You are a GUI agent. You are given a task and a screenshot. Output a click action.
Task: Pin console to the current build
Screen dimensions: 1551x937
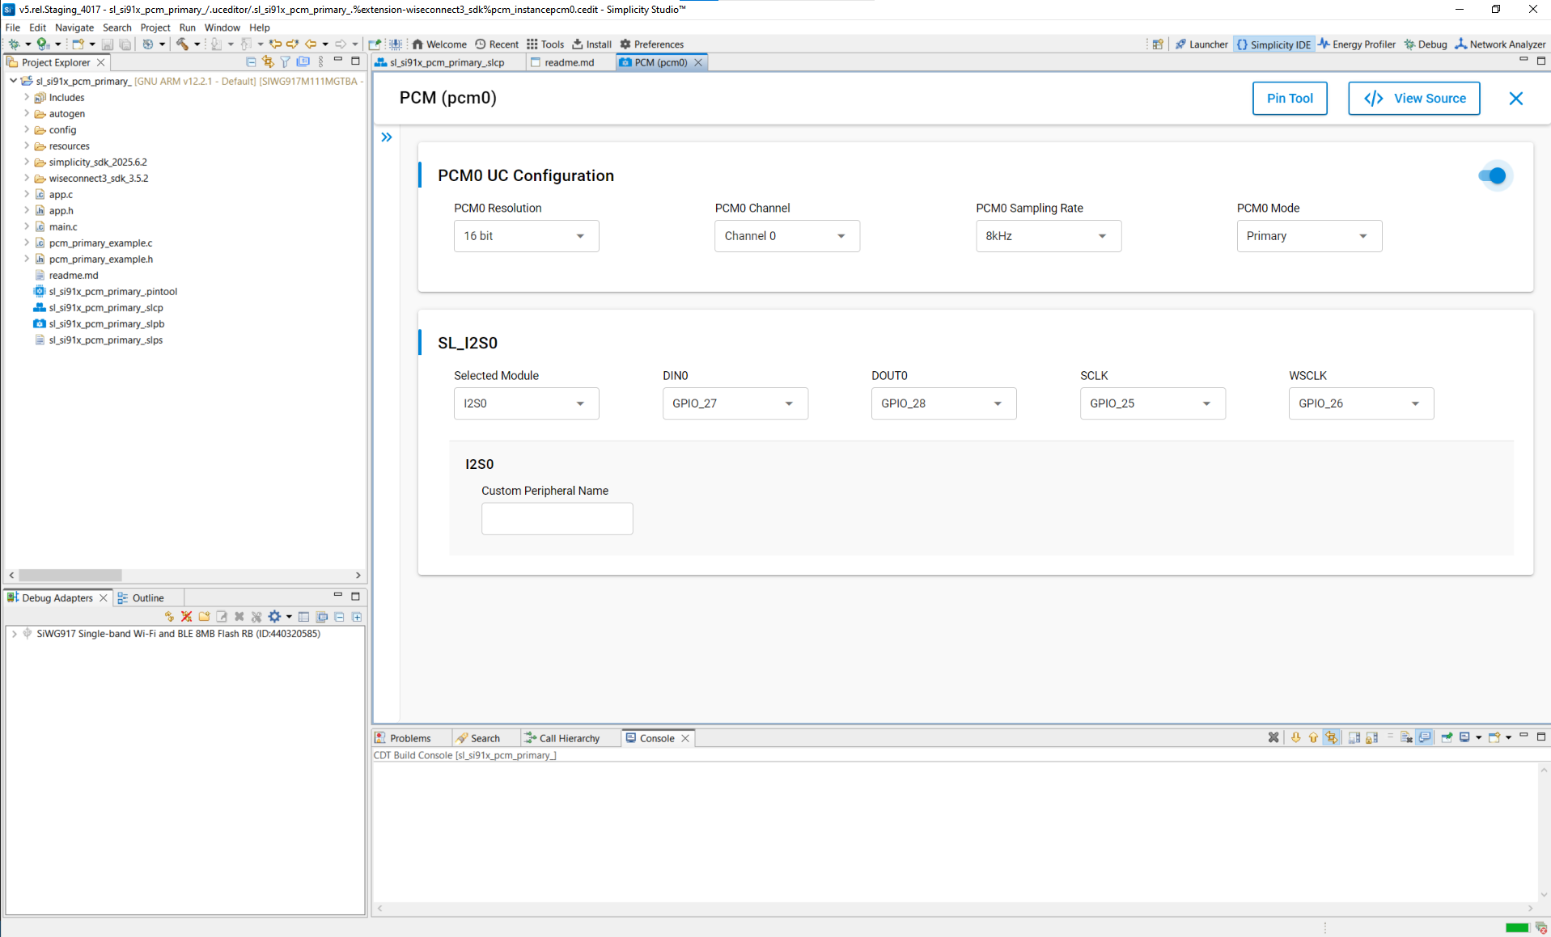[x=1447, y=737]
